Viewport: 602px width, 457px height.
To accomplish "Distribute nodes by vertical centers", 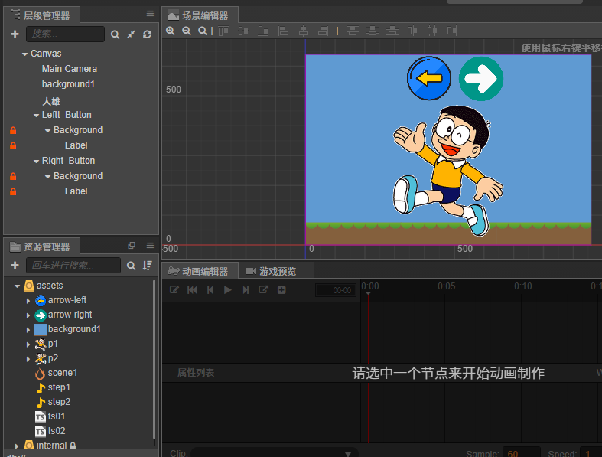I will [x=372, y=31].
